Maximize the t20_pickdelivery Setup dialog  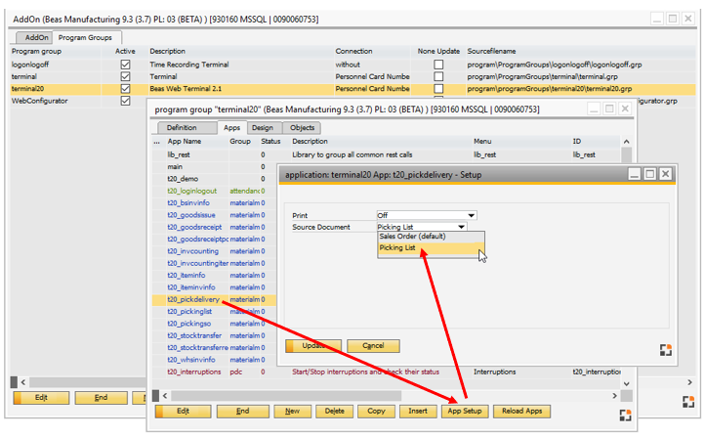point(648,174)
